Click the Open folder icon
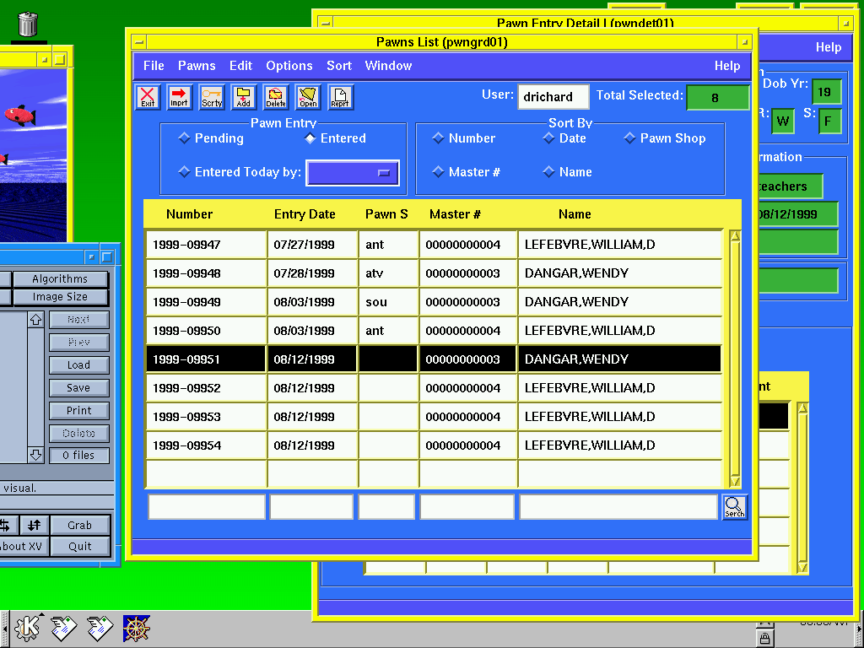This screenshot has height=648, width=864. [x=308, y=98]
